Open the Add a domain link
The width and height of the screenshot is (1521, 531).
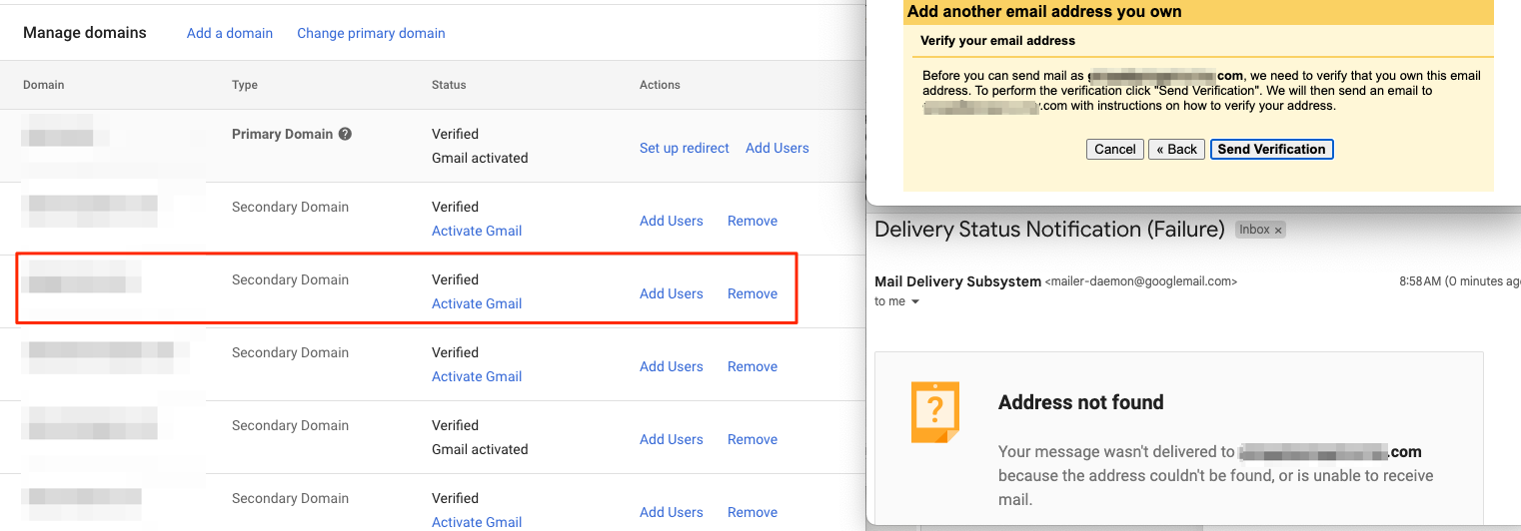pos(230,33)
